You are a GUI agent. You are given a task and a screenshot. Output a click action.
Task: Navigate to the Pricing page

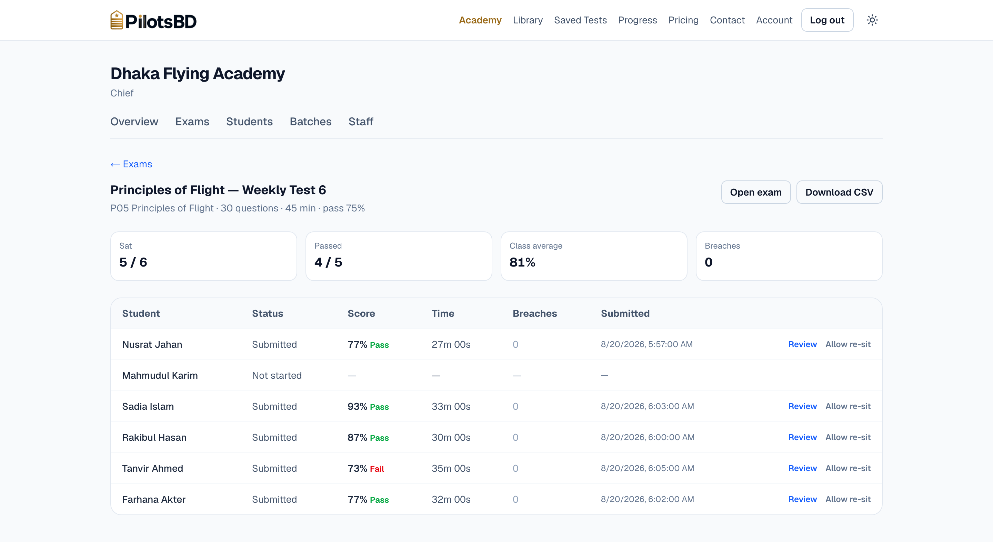(x=683, y=20)
